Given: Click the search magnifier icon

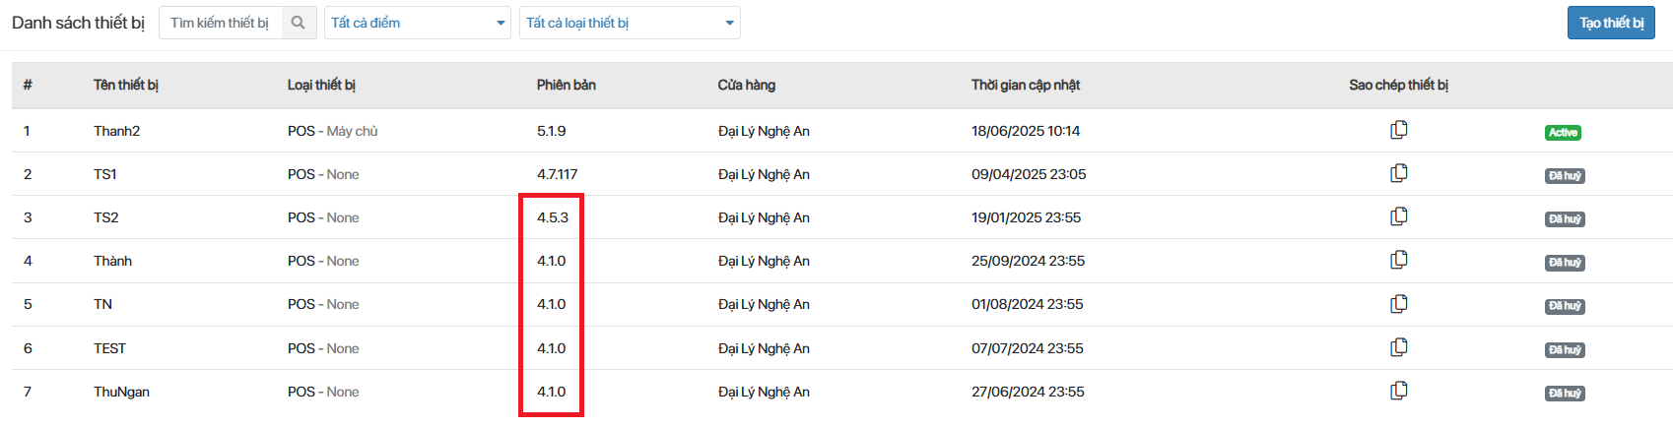Looking at the screenshot, I should (x=299, y=23).
